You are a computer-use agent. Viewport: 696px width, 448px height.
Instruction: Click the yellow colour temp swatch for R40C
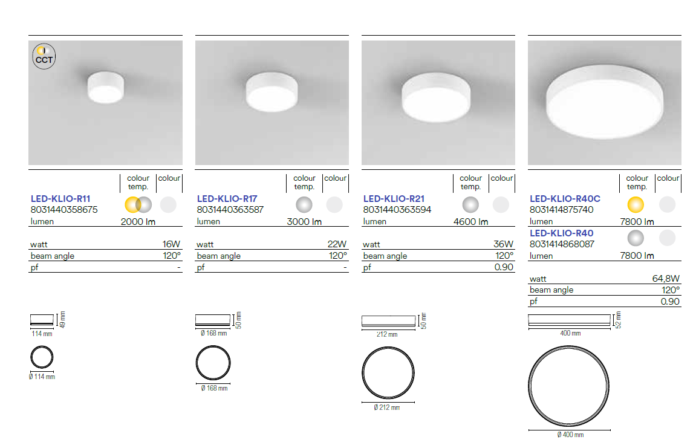pos(636,205)
